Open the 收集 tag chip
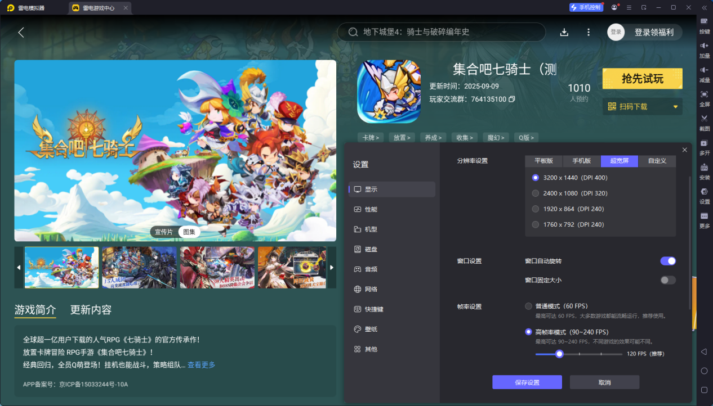 465,137
